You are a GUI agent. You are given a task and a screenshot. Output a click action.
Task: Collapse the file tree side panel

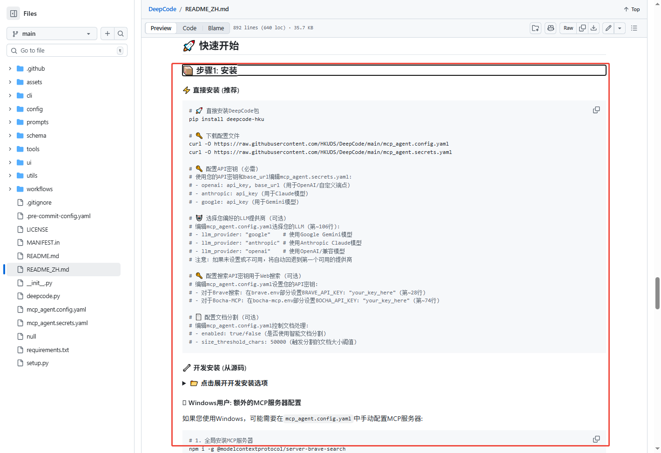point(13,13)
